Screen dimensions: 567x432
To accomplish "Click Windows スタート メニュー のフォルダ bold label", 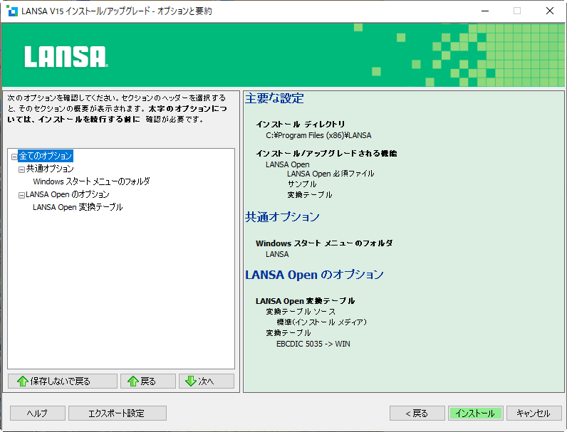I will click(x=324, y=243).
